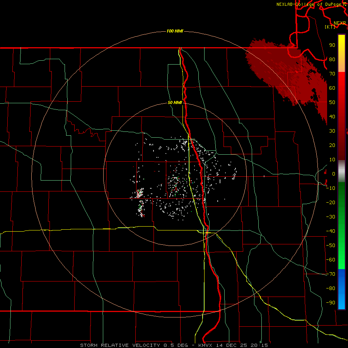Viewport: 348px width, 348px height.
Task: Click the -20 scale value
Action: tap(331, 203)
